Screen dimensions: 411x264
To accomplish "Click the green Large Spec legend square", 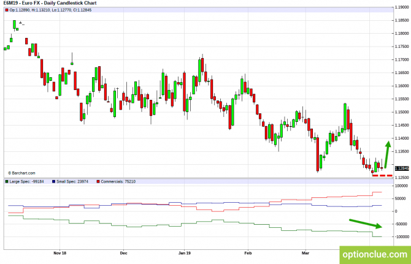I will pyautogui.click(x=6, y=181).
